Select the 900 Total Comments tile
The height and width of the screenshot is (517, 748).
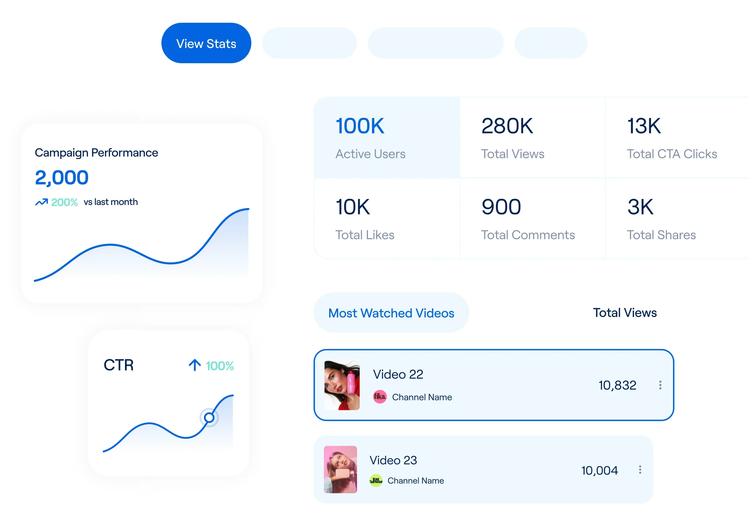532,219
